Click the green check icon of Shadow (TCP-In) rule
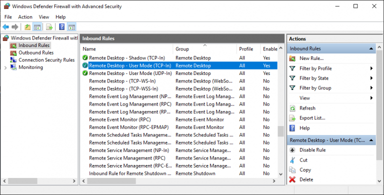This screenshot has width=384, height=195. point(85,58)
